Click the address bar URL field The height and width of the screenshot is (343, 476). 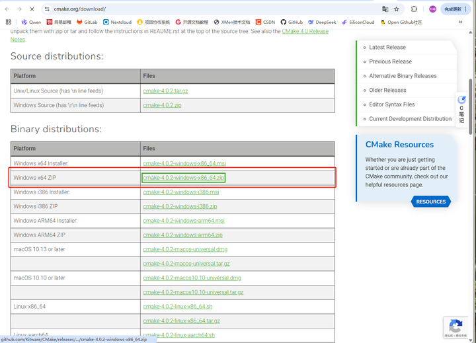tap(212, 9)
